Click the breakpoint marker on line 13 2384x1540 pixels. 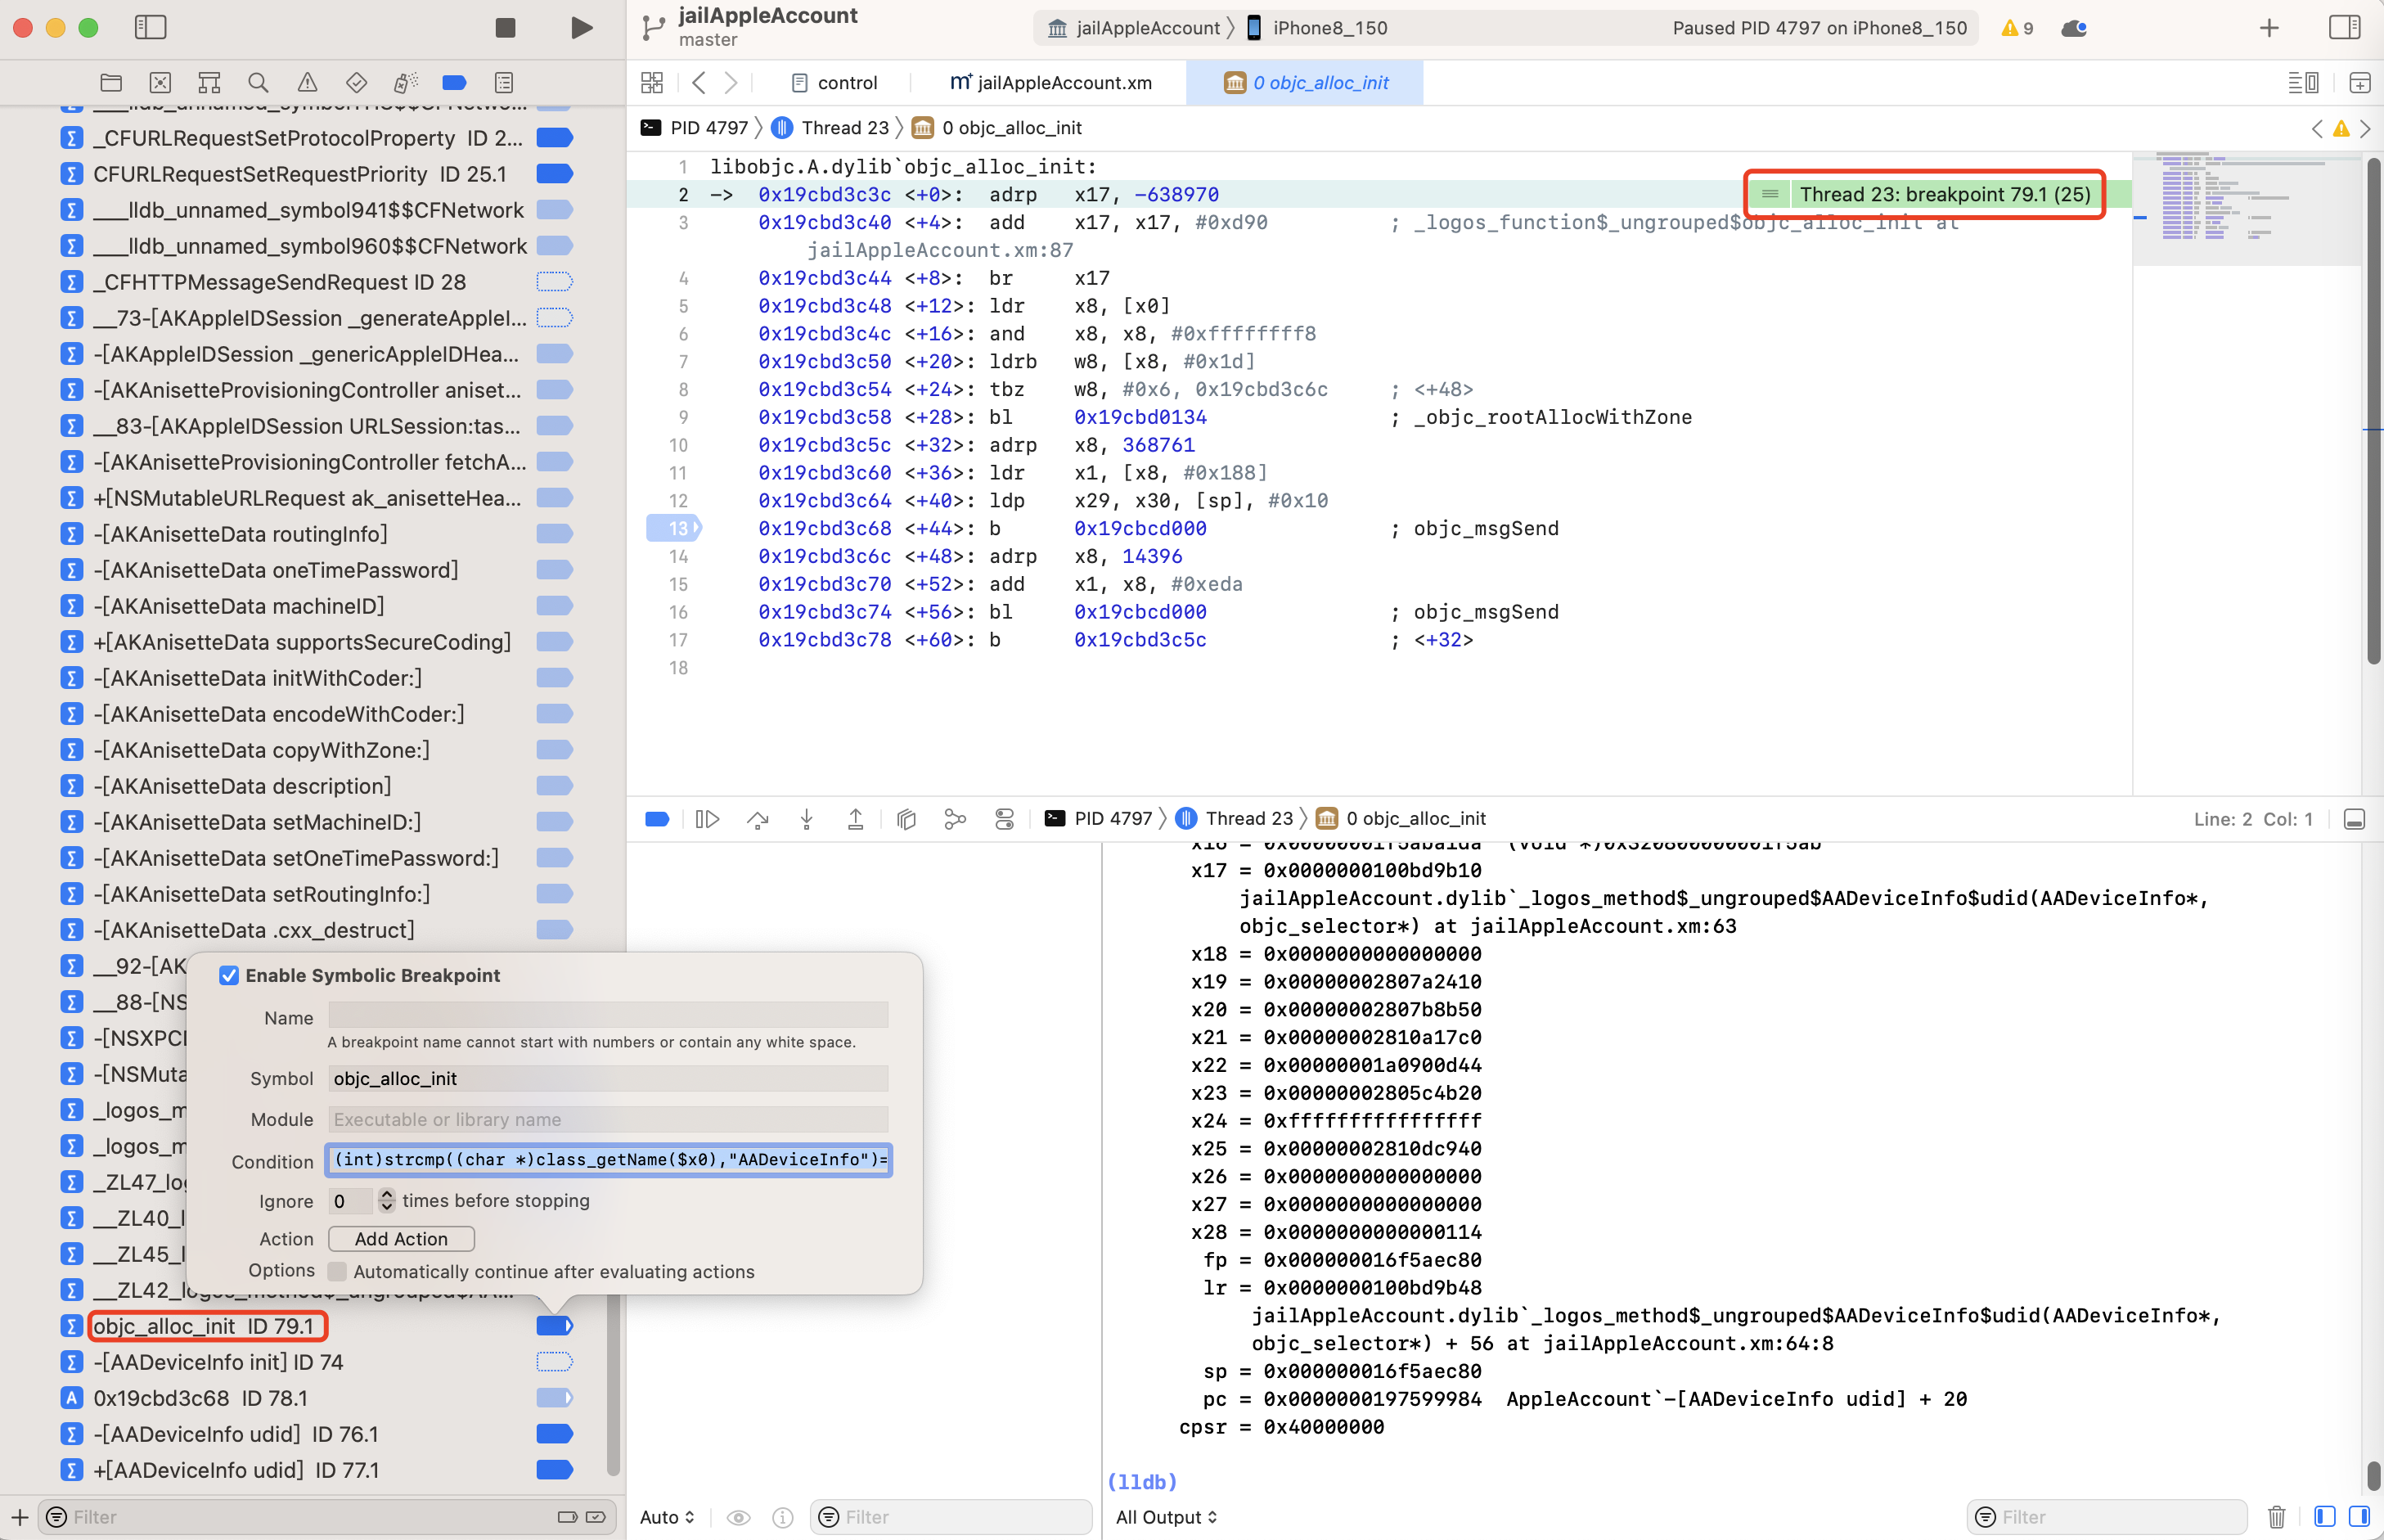pos(675,528)
